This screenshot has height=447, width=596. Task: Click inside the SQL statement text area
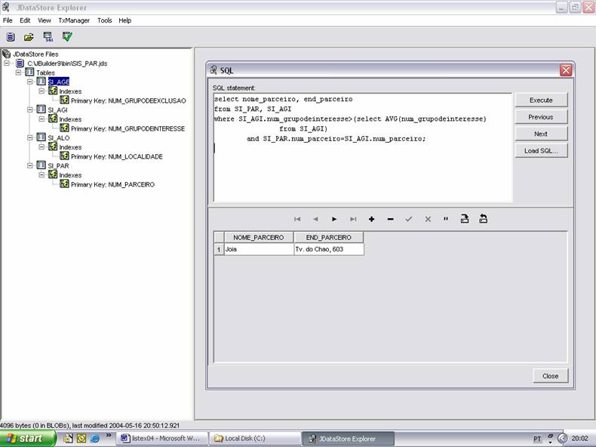(363, 147)
